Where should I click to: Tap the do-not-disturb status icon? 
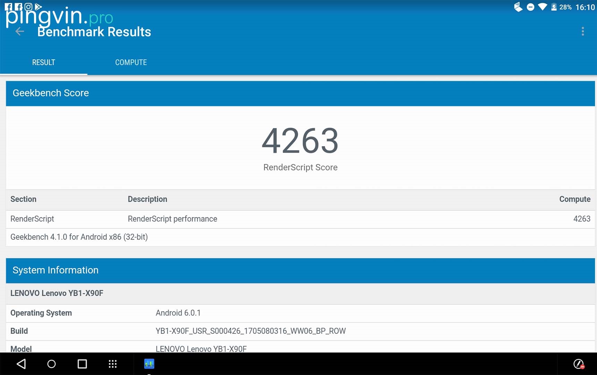tap(530, 7)
